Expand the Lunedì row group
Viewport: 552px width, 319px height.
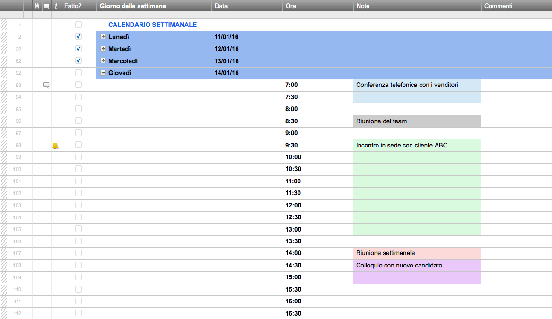[103, 36]
